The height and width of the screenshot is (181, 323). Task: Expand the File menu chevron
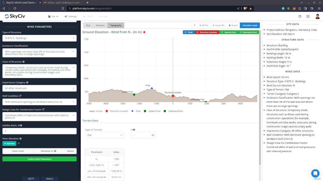(57, 16)
